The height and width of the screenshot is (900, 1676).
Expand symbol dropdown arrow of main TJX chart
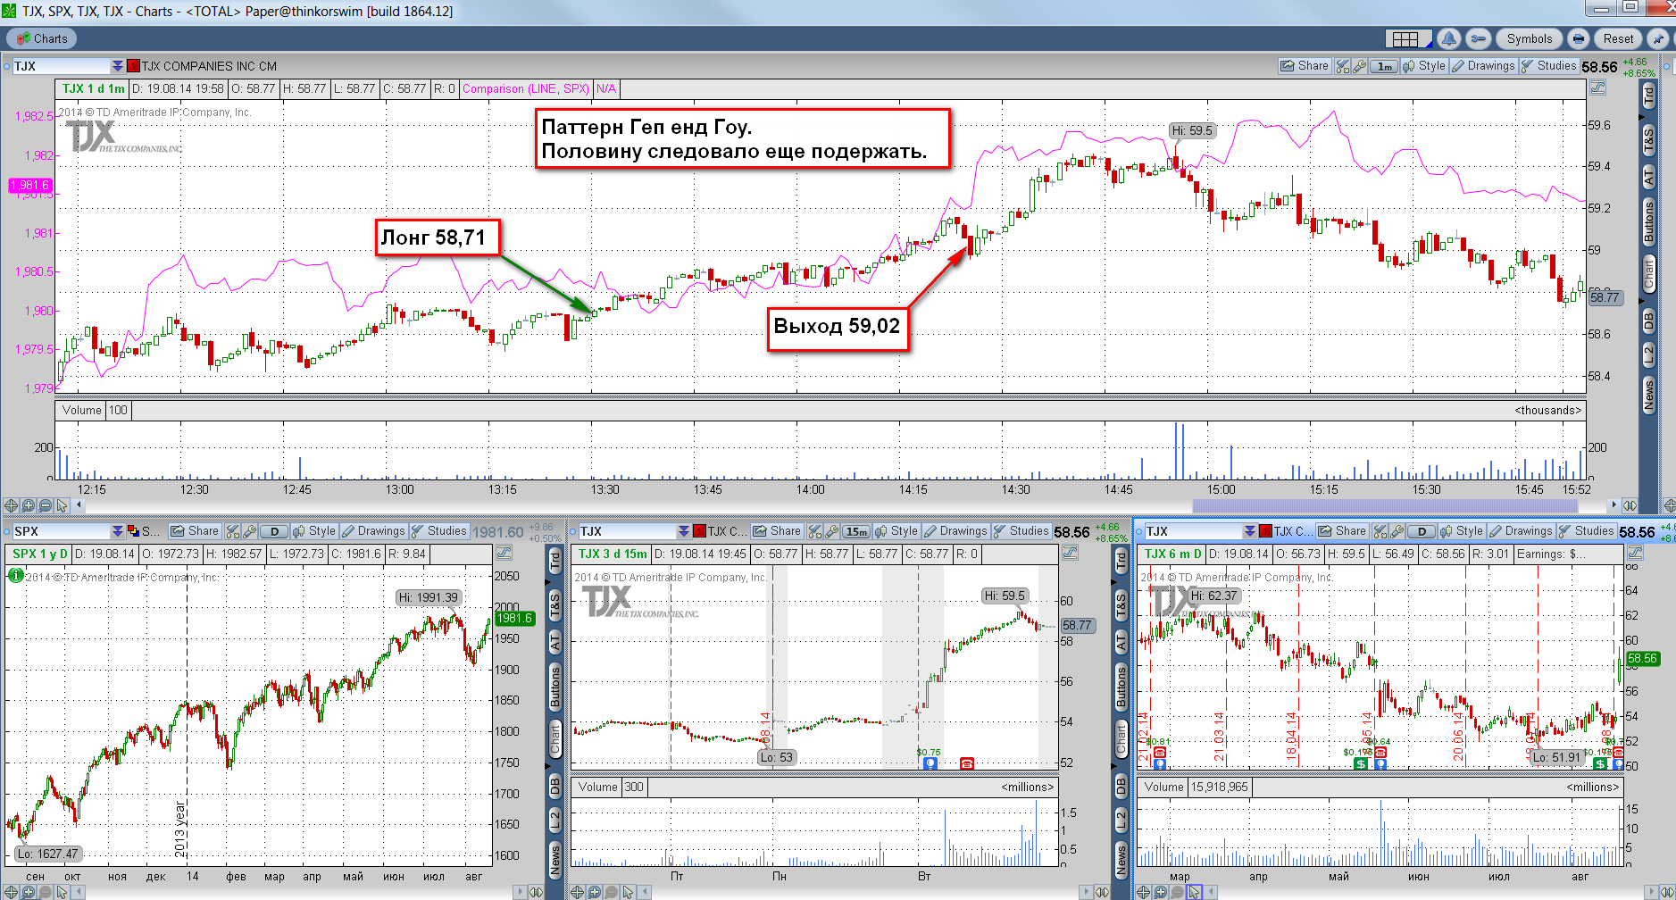(x=117, y=66)
